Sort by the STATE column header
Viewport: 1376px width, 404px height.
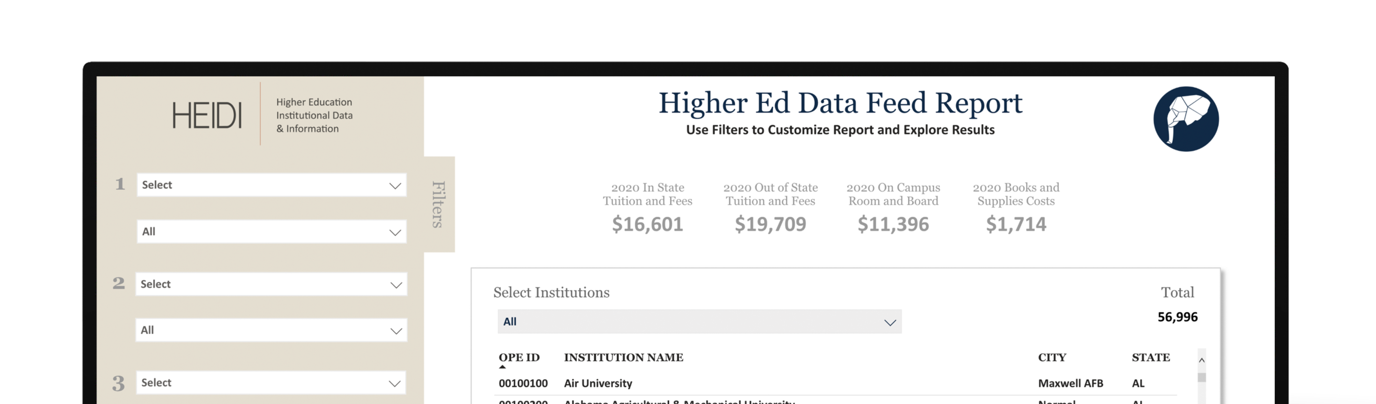(x=1151, y=357)
